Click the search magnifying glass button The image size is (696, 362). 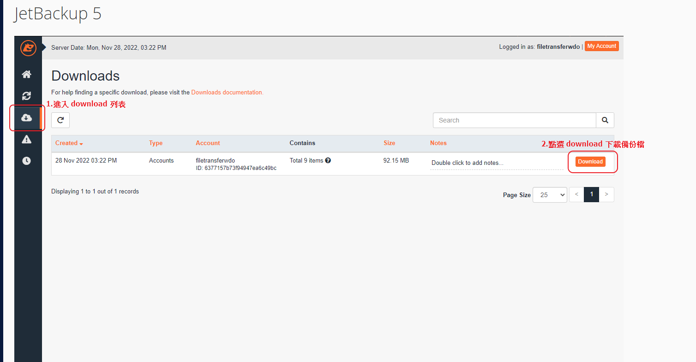605,120
